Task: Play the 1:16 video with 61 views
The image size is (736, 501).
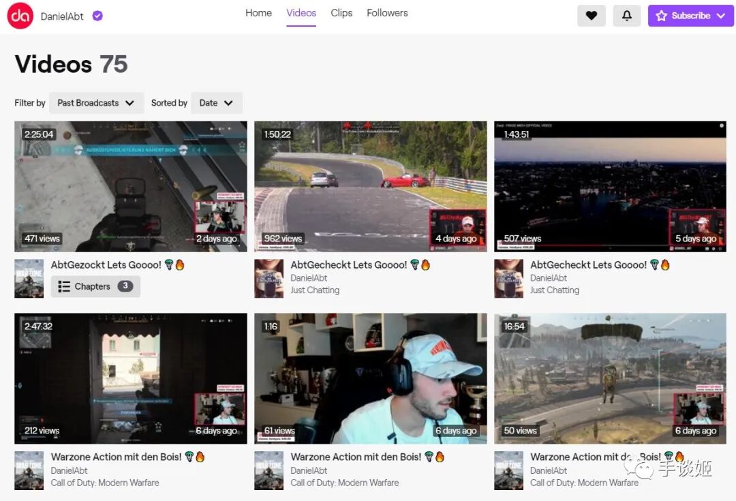Action: point(370,378)
